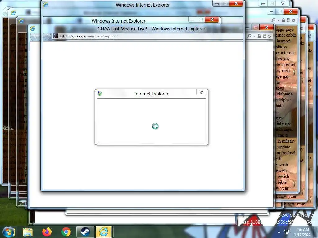Launch Google Chrome from the taskbar
318x238 pixels.
tap(66, 232)
